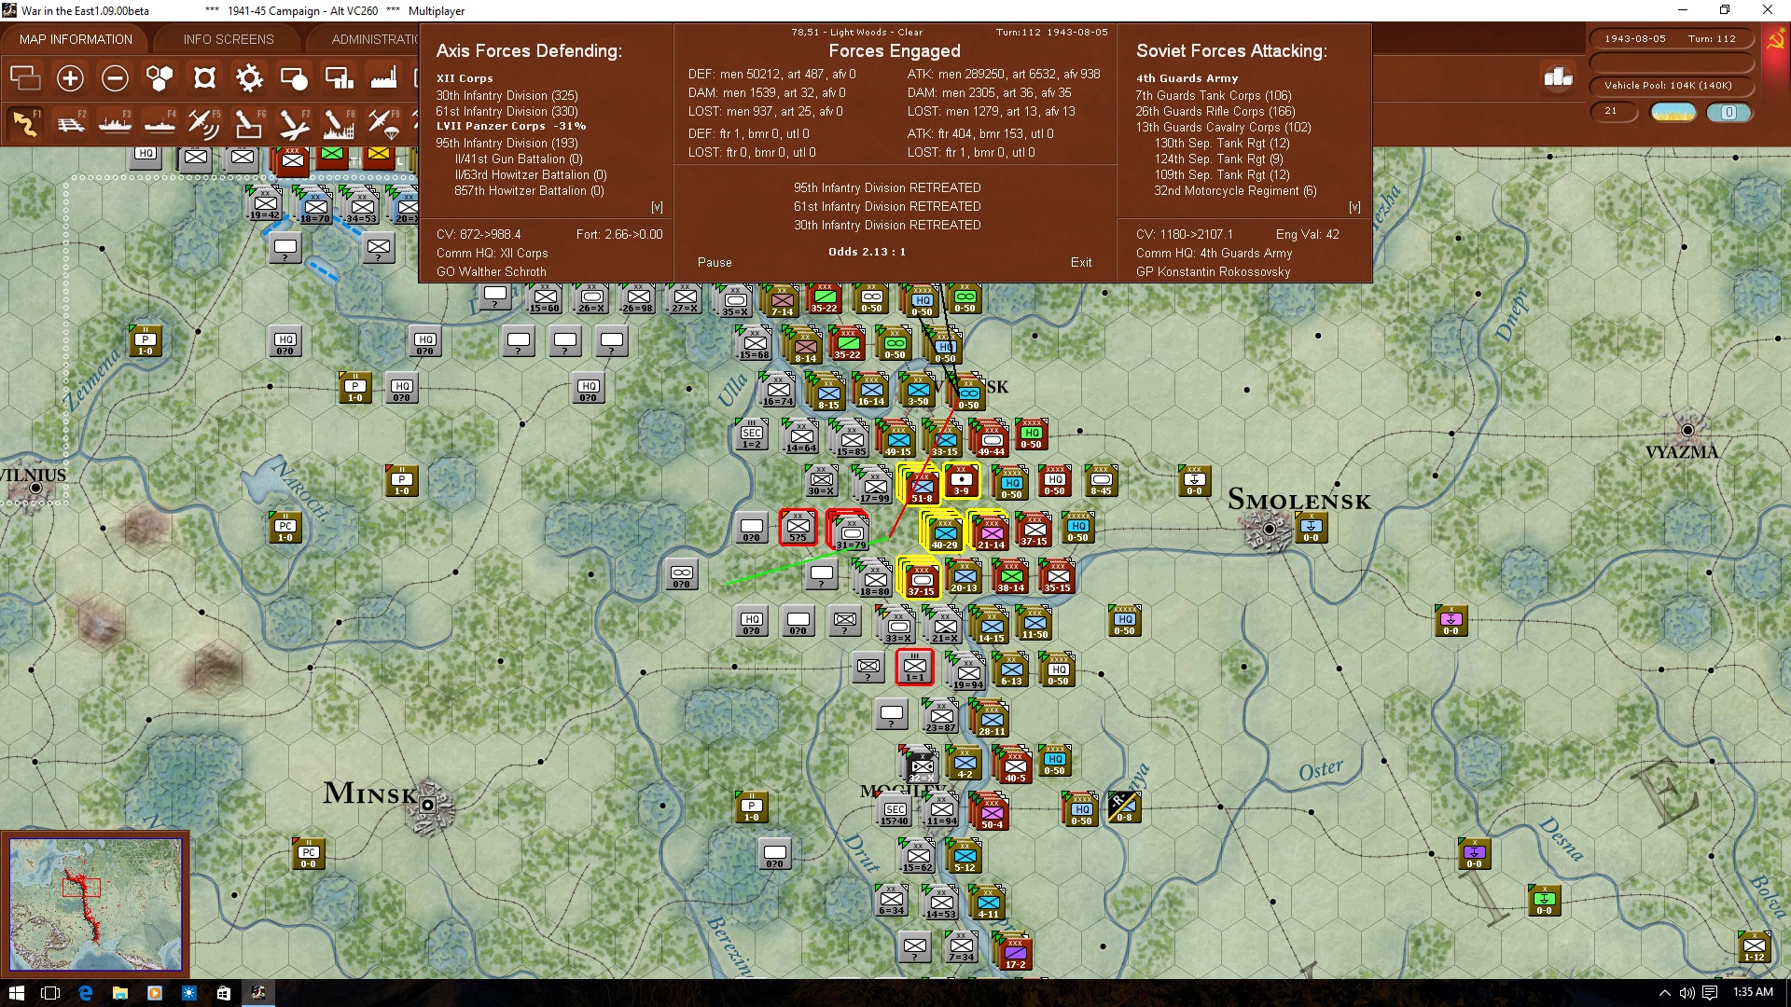Select the German unit counter 17=99

point(874,486)
